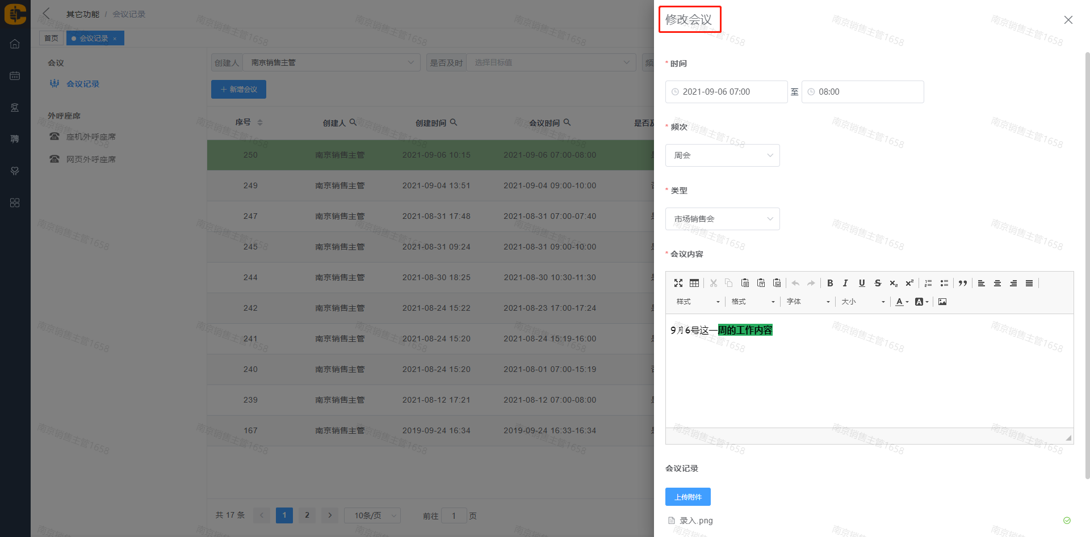Insert image into meeting content
The image size is (1090, 537).
(x=942, y=302)
